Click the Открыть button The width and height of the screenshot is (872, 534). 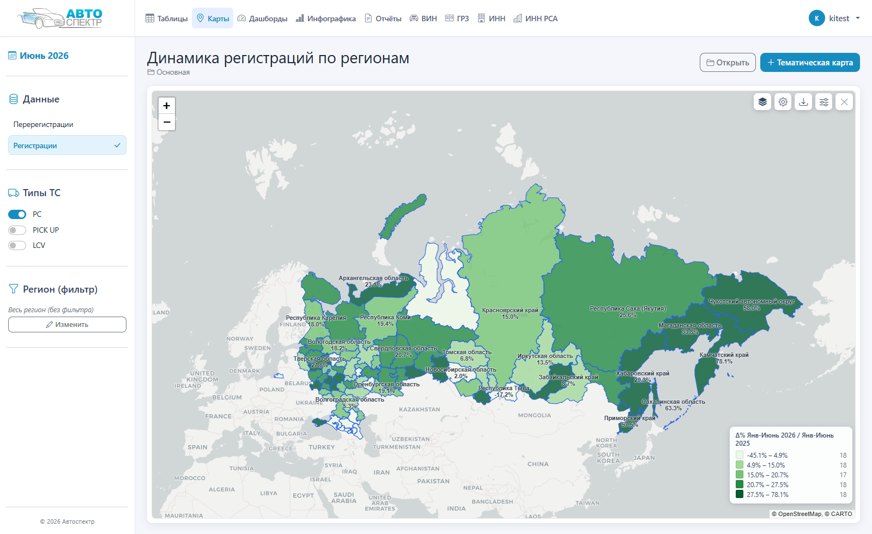pyautogui.click(x=728, y=62)
